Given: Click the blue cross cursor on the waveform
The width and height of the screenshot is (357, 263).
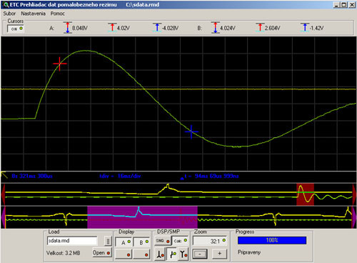Looking at the screenshot, I should pos(191,131).
